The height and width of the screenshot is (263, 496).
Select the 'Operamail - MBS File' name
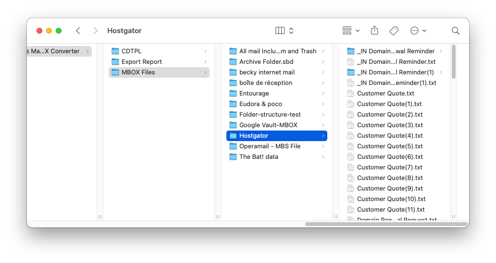coord(270,146)
